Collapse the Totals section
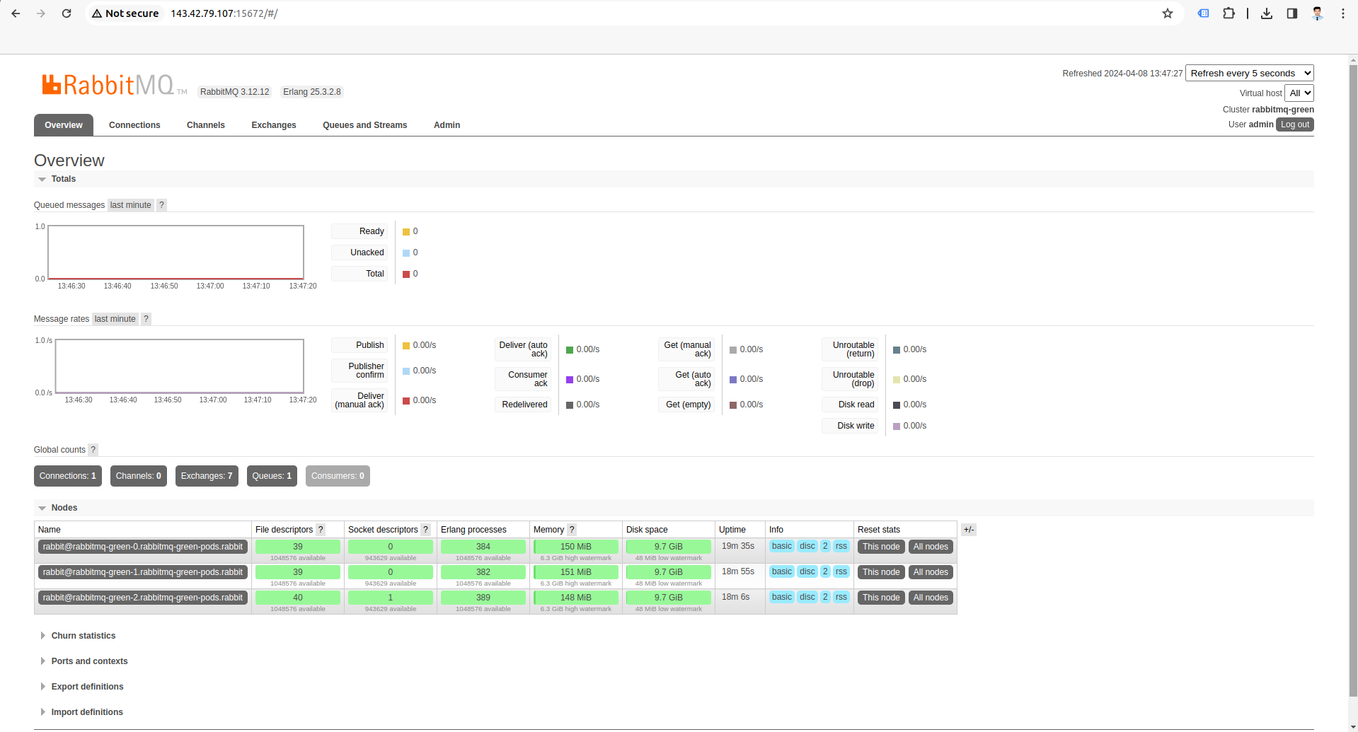This screenshot has width=1358, height=732. pos(63,179)
